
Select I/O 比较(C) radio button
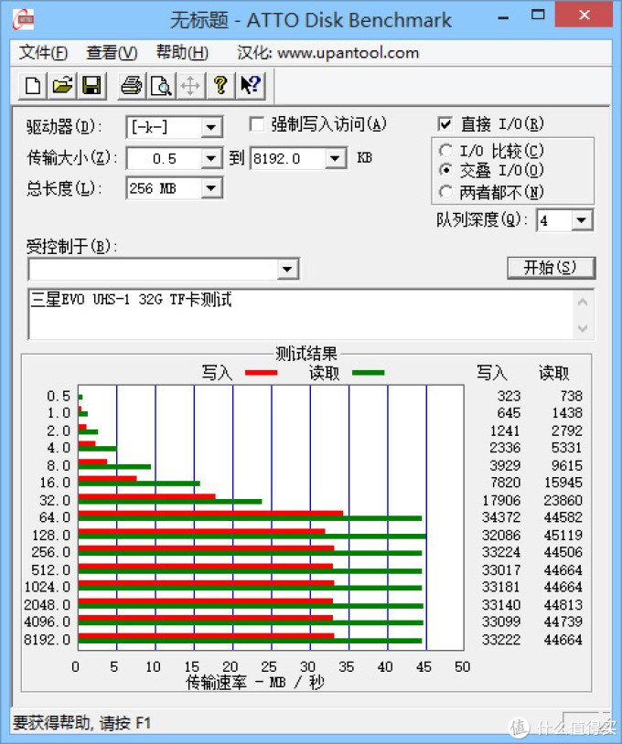click(445, 151)
